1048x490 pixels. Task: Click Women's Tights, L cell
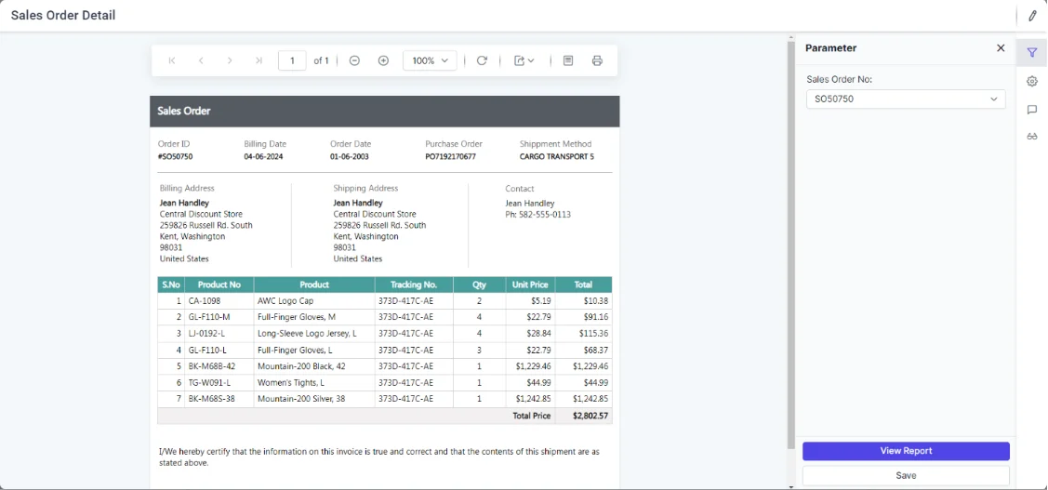coord(314,382)
